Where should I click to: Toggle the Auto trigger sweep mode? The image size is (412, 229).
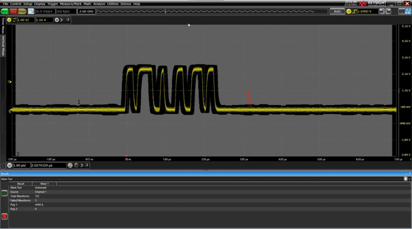click(x=337, y=11)
